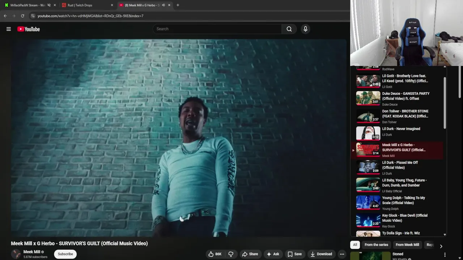Click the search magnifier button

click(289, 29)
